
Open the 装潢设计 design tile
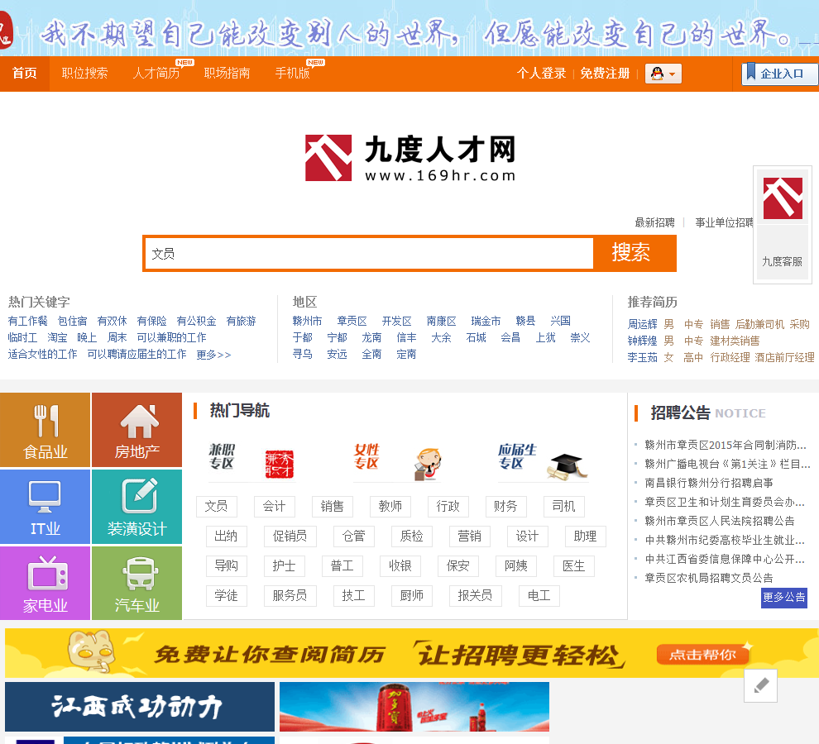(x=136, y=507)
